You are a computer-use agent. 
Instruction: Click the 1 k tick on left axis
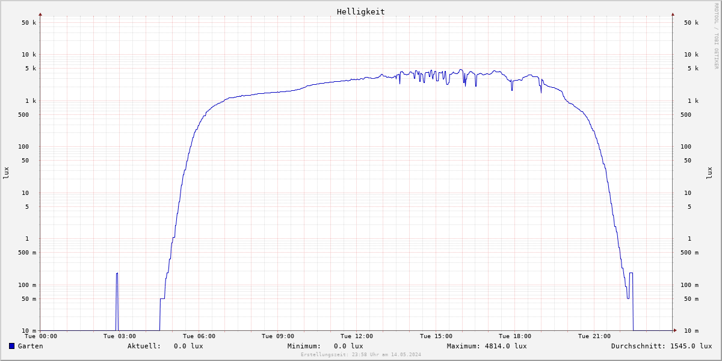point(31,101)
